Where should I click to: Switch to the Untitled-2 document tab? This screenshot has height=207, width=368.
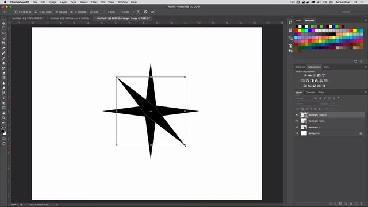click(x=70, y=18)
